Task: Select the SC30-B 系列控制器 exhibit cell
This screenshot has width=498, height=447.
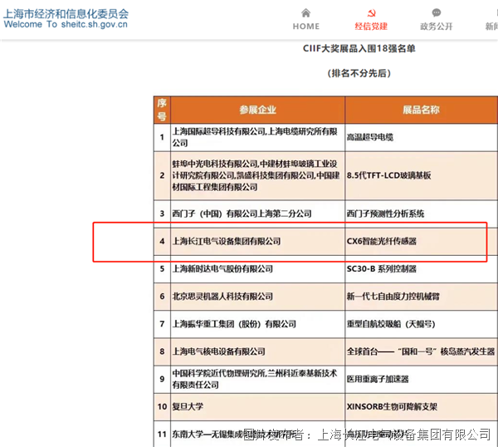Action: tap(421, 269)
